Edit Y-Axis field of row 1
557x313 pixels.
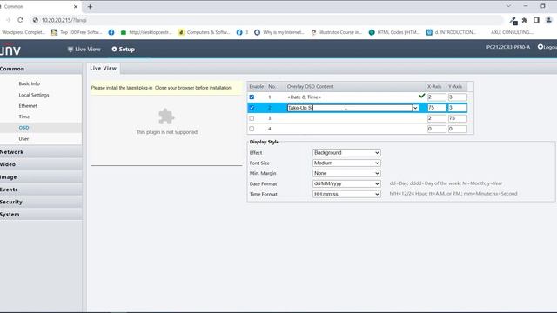[457, 97]
